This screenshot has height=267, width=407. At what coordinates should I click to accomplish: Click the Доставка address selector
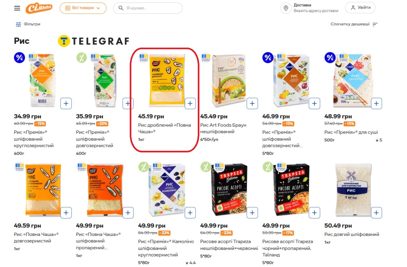[x=316, y=8]
